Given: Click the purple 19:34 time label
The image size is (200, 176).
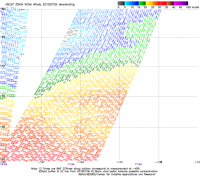Looking at the screenshot, I should (x=4, y=164).
